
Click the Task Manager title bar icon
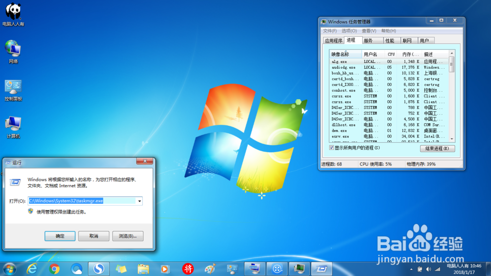[x=324, y=22]
